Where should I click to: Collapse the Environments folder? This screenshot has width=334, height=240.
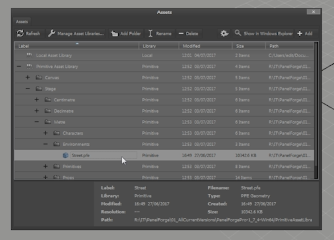45,144
